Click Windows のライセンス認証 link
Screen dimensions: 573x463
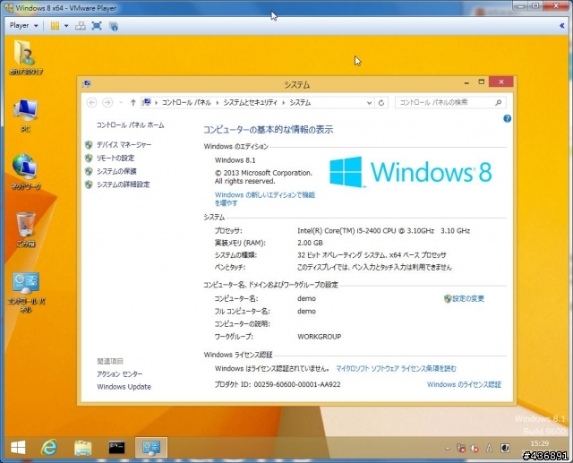(x=464, y=384)
